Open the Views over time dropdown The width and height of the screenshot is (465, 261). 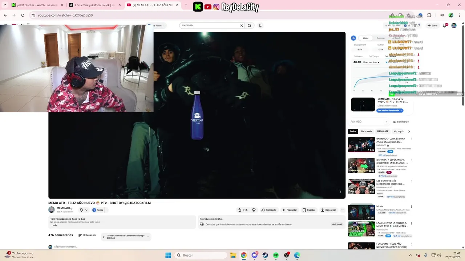(x=371, y=62)
